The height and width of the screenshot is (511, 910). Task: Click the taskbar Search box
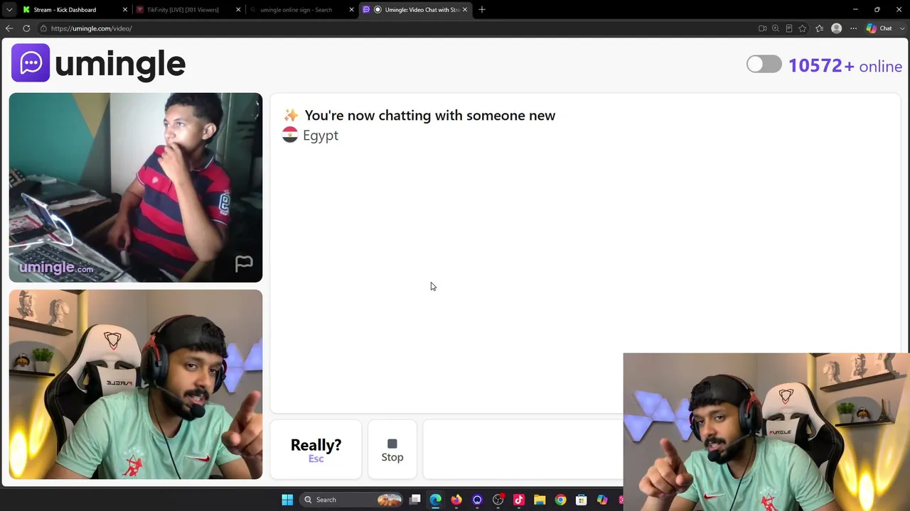click(x=350, y=500)
